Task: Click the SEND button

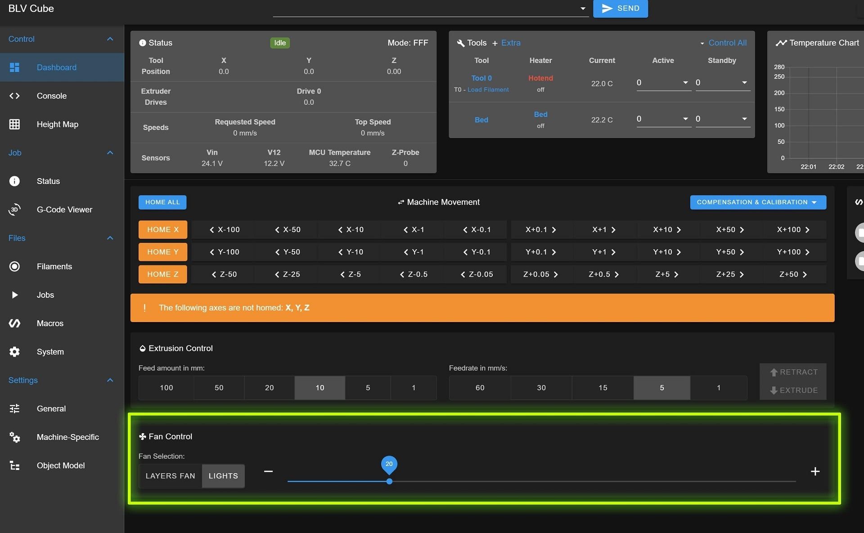Action: [620, 9]
